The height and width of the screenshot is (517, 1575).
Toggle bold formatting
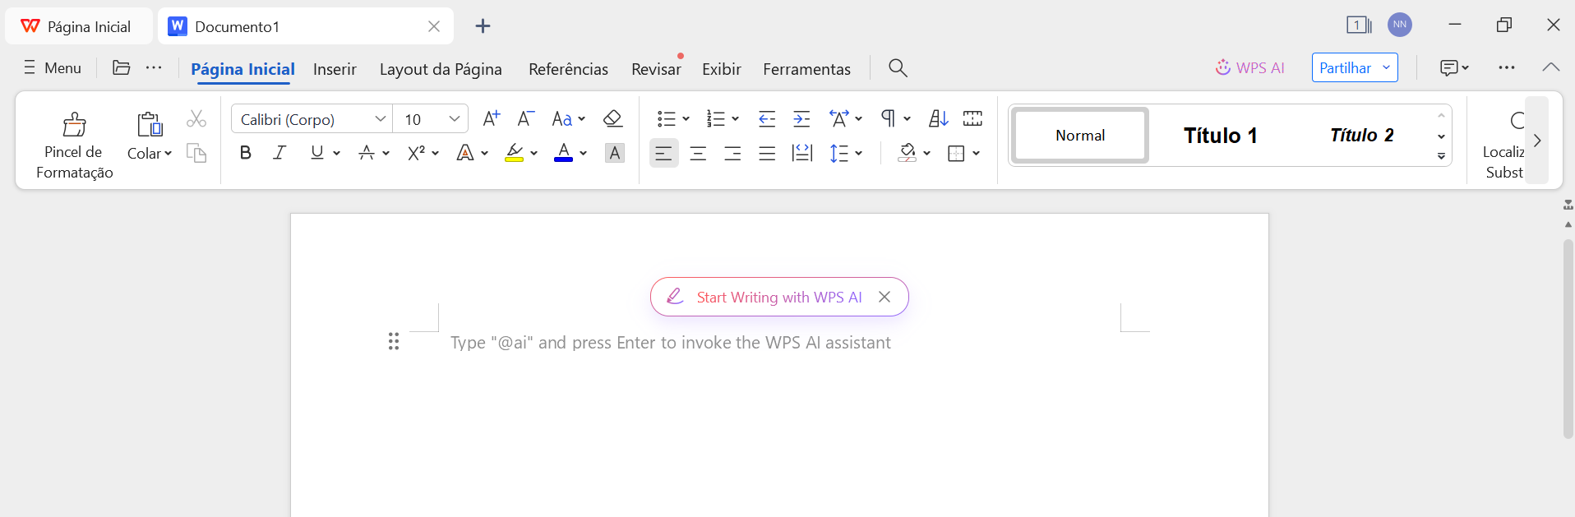(x=245, y=153)
